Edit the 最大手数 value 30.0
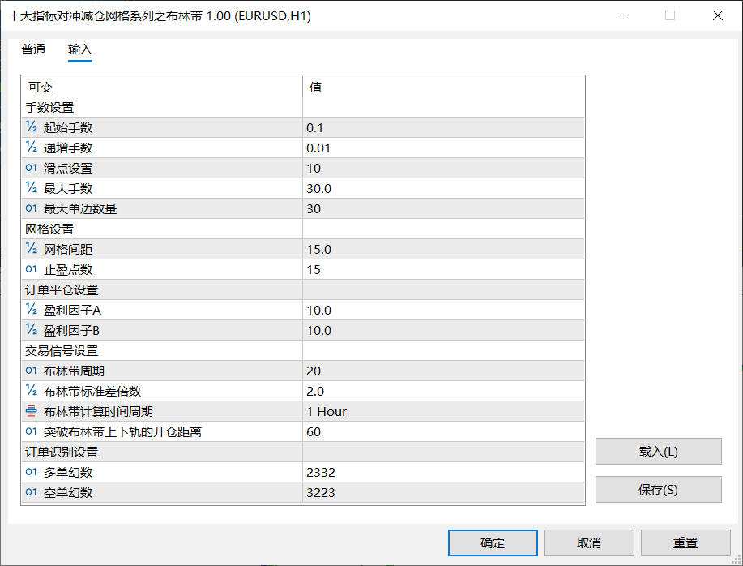743x566 pixels. (x=443, y=189)
